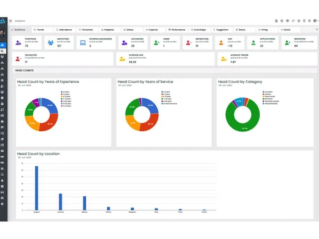Click the Employees value 127

(59, 46)
